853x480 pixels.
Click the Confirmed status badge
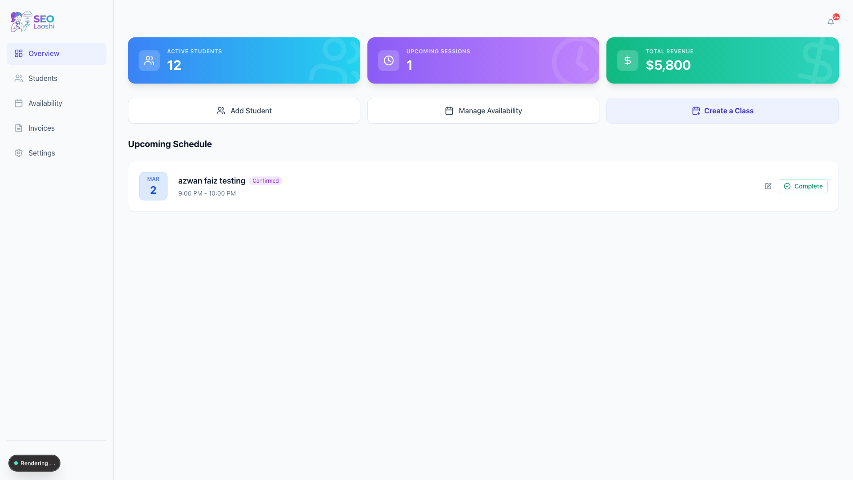click(265, 181)
